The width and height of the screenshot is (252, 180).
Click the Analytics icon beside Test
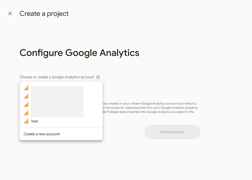click(26, 121)
